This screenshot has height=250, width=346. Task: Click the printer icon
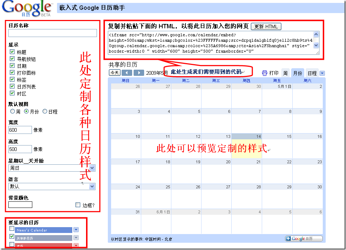tap(265, 73)
